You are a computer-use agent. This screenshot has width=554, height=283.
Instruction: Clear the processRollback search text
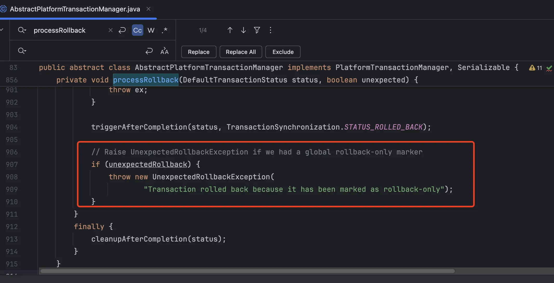click(110, 30)
